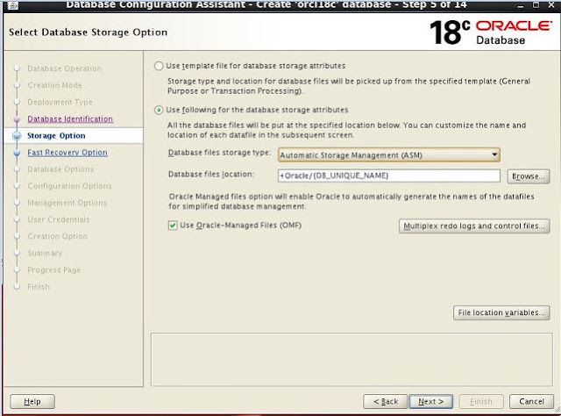This screenshot has height=416, width=561.
Task: Open Multiplex redo logs and control files
Action: pos(474,226)
